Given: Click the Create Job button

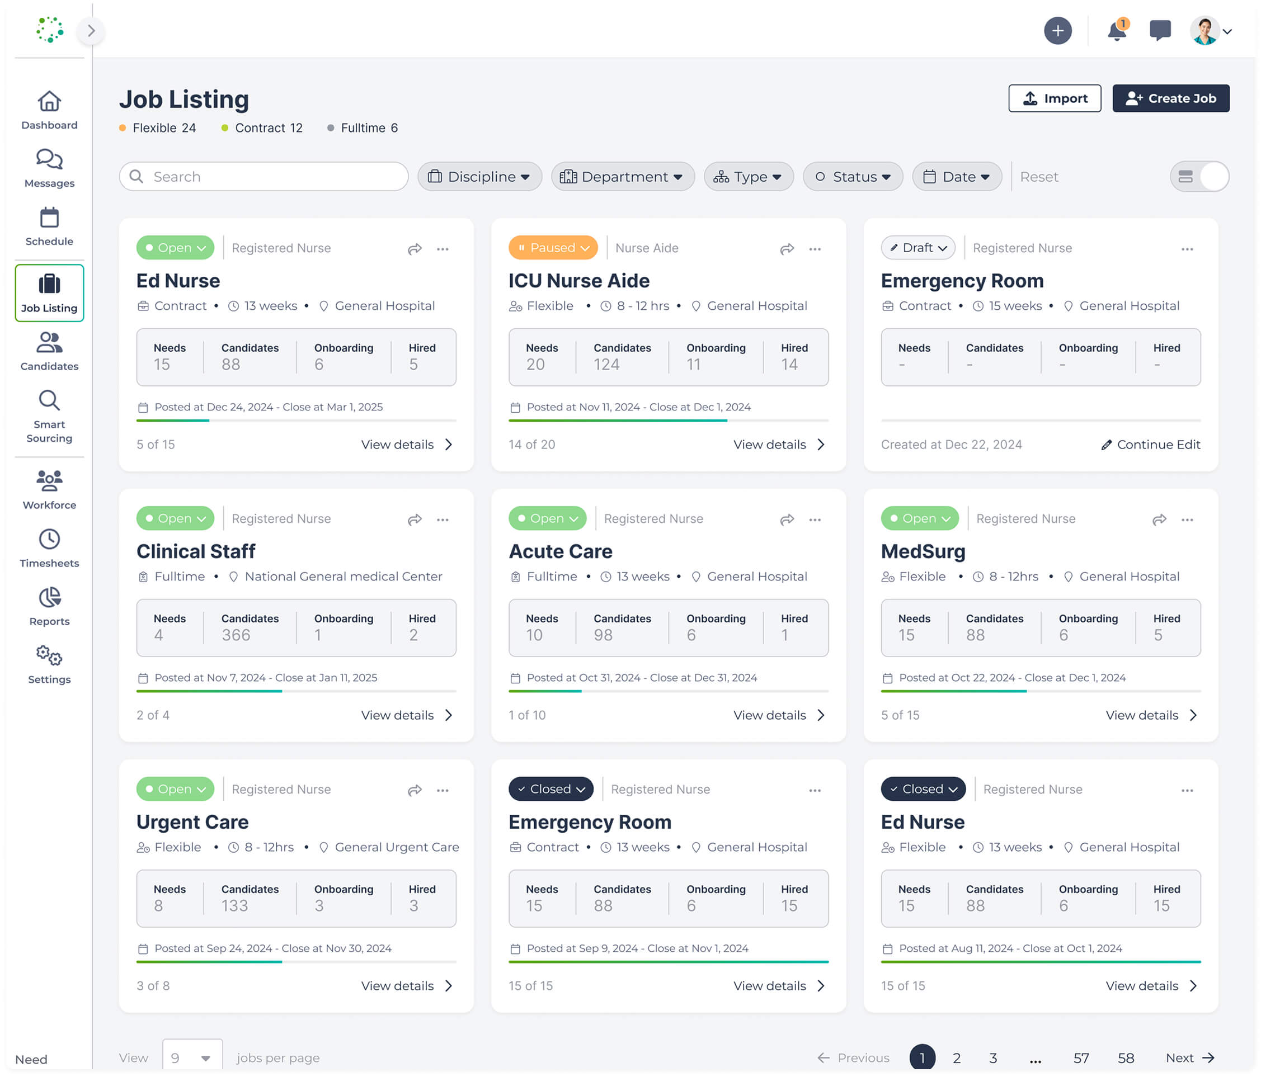Looking at the screenshot, I should point(1170,98).
